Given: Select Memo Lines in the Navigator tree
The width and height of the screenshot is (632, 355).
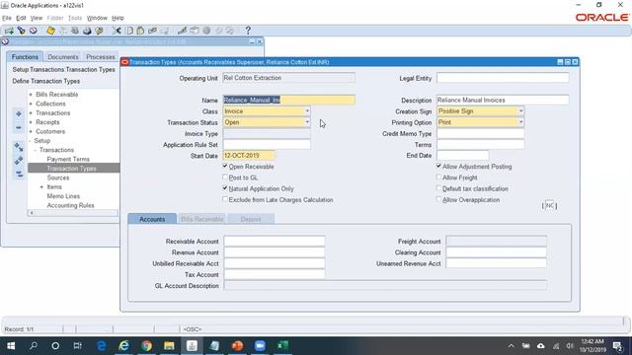Looking at the screenshot, I should click(63, 196).
